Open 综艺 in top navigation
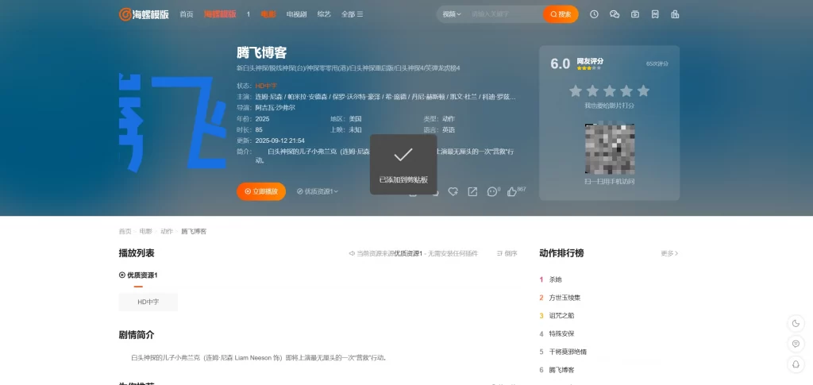This screenshot has height=385, width=813. coord(324,14)
